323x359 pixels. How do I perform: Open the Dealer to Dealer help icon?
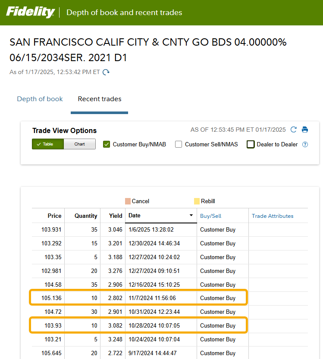pos(305,145)
